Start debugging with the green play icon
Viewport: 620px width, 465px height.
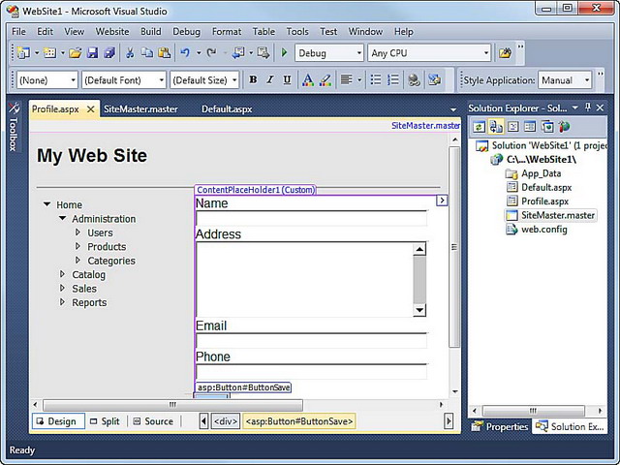click(x=284, y=52)
